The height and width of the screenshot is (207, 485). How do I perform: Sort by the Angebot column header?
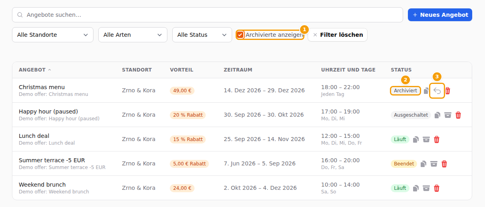coord(35,70)
